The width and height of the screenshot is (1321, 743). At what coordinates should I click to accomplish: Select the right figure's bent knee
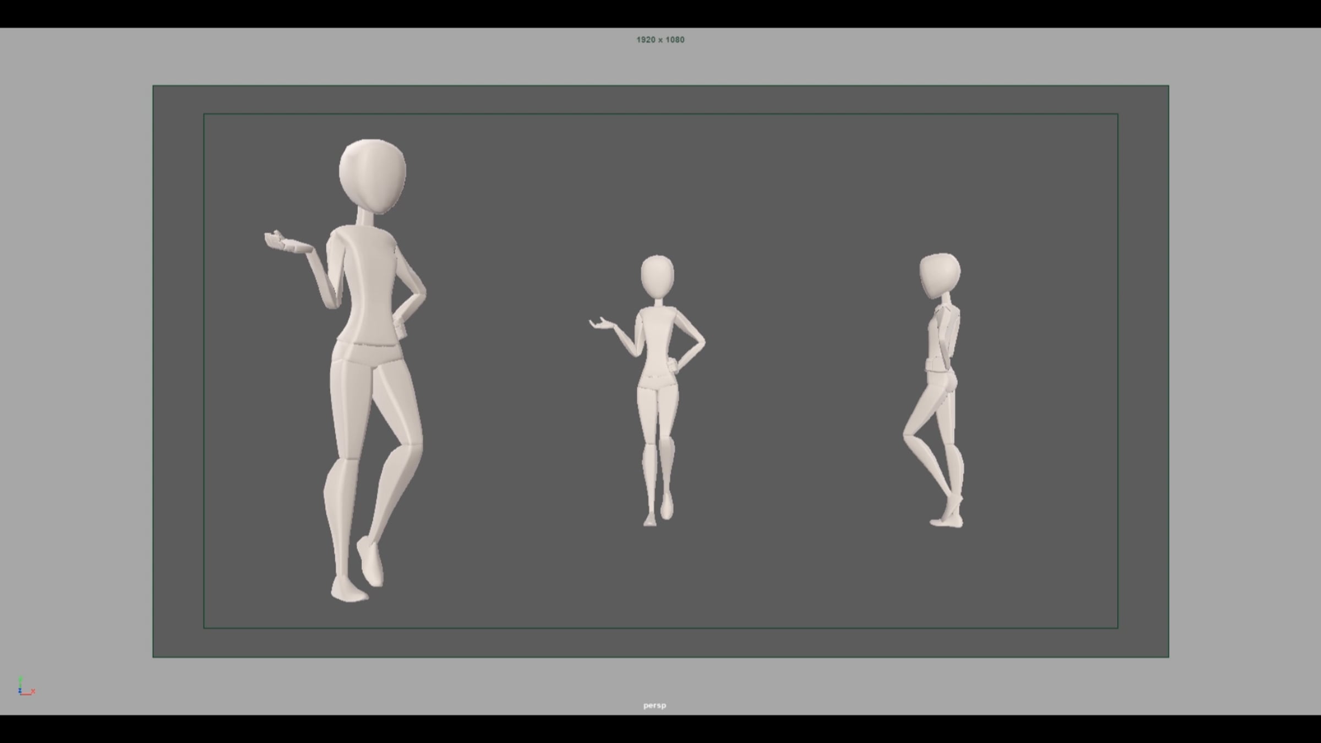pyautogui.click(x=909, y=435)
